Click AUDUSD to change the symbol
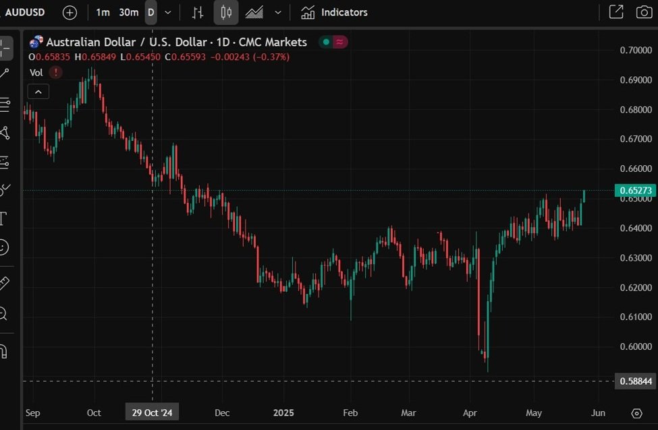Image resolution: width=658 pixels, height=430 pixels. pos(25,12)
